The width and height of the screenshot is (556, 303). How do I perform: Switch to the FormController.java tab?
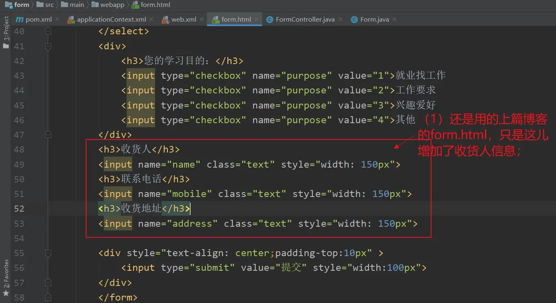pyautogui.click(x=305, y=20)
